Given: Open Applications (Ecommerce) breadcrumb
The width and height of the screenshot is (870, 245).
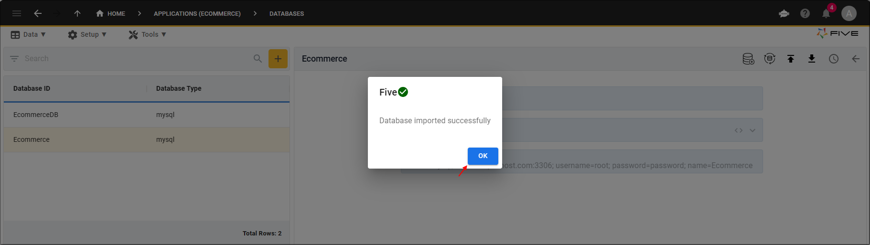Looking at the screenshot, I should (197, 13).
